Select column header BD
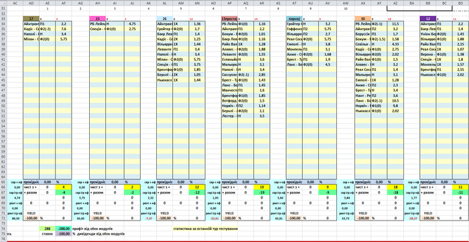This screenshot has height=242, width=469. (461, 3)
